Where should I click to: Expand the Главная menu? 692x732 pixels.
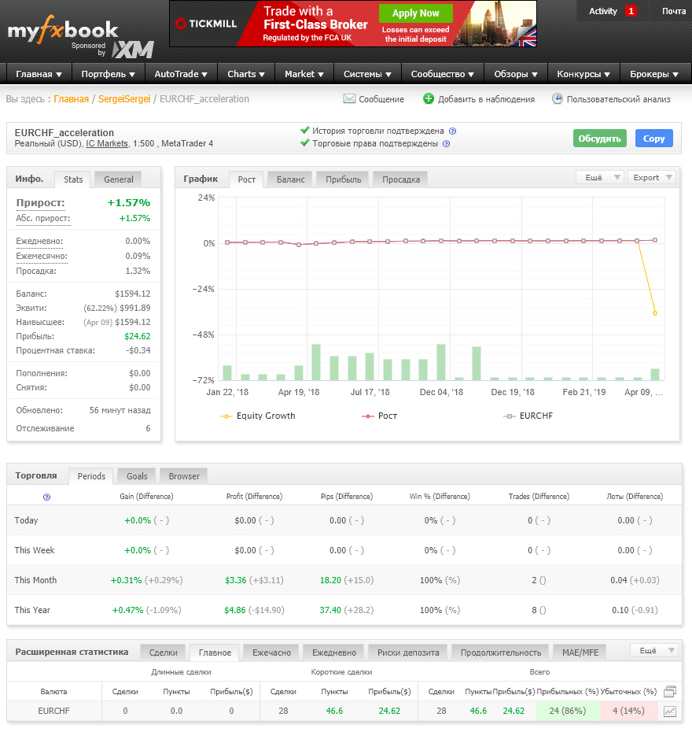click(39, 74)
